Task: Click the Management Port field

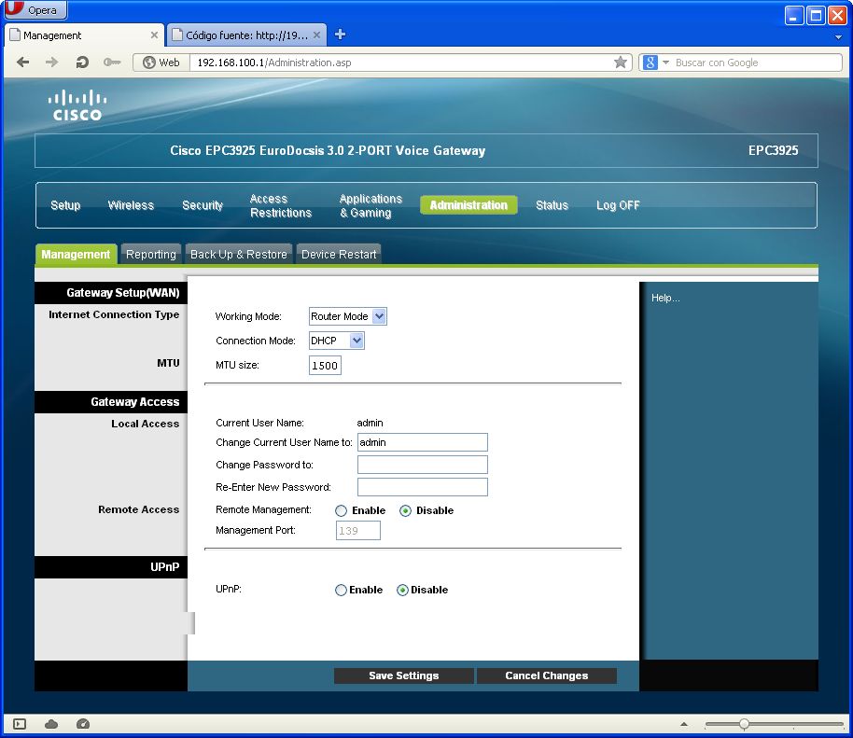Action: click(358, 530)
